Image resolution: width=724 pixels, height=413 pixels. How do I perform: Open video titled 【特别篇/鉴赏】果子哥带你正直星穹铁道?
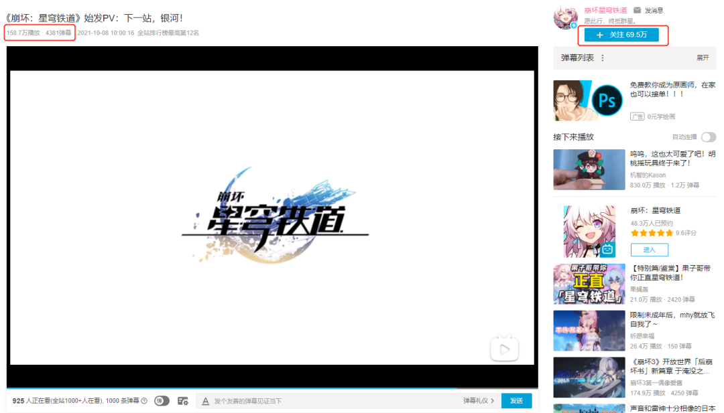coord(670,273)
